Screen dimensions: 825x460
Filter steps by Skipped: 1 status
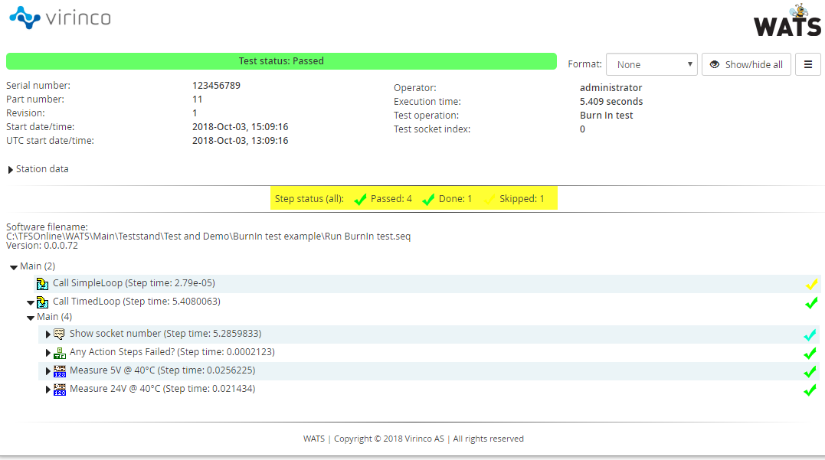click(x=514, y=199)
